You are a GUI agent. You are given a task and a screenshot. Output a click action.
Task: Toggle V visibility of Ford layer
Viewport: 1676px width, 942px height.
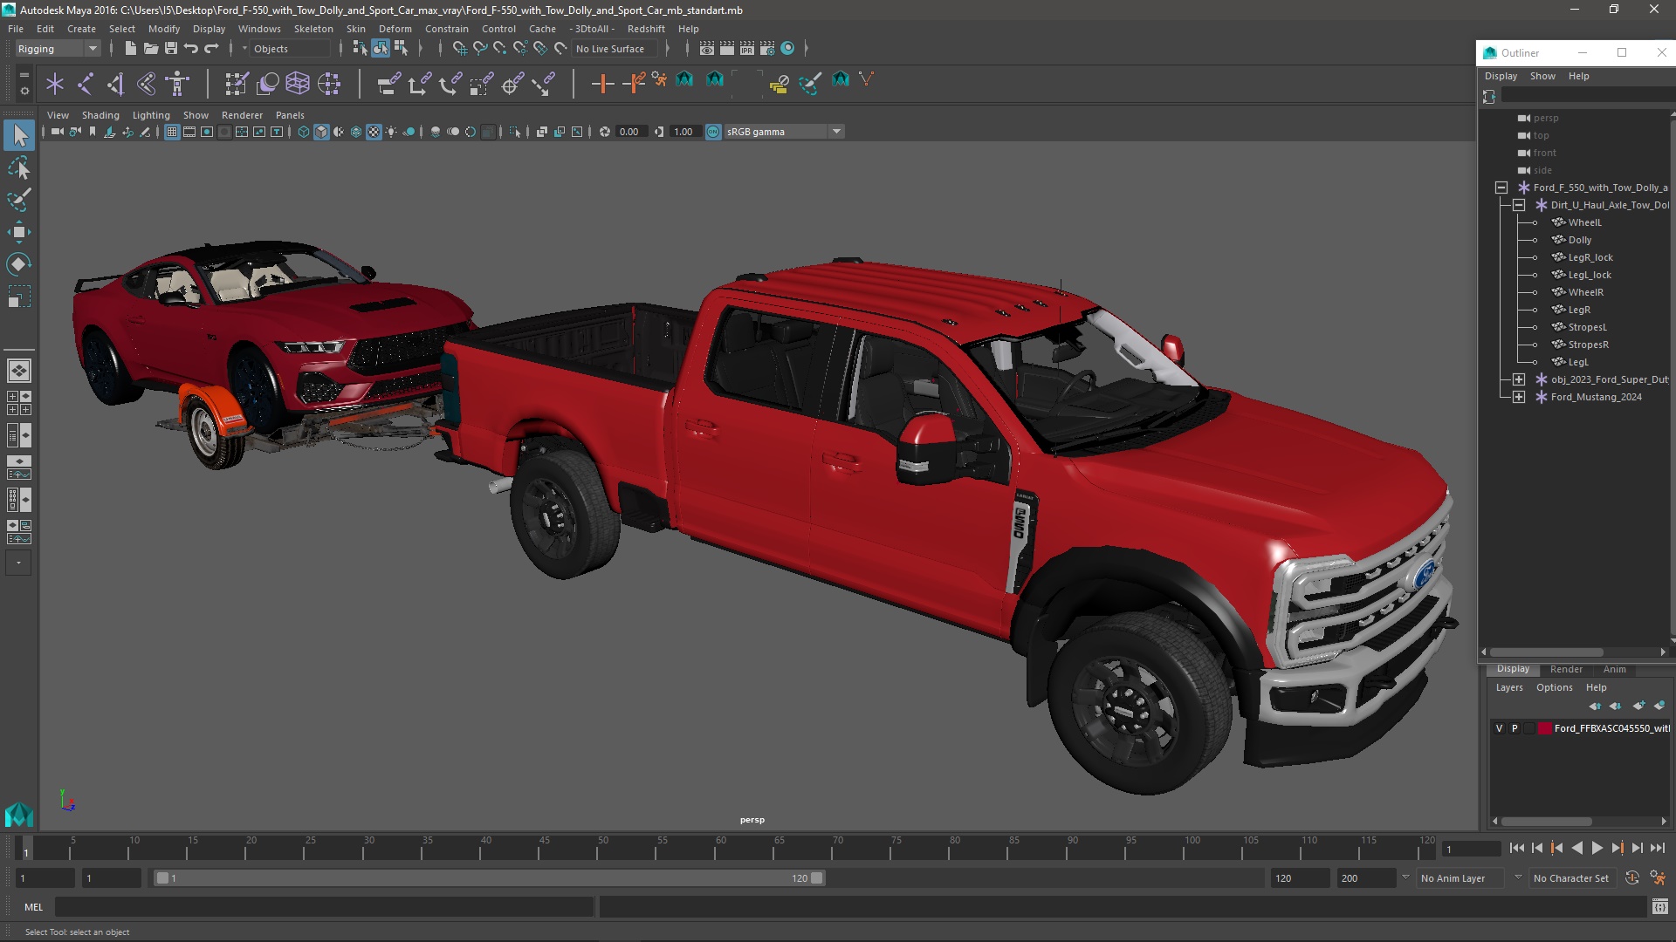[1500, 728]
